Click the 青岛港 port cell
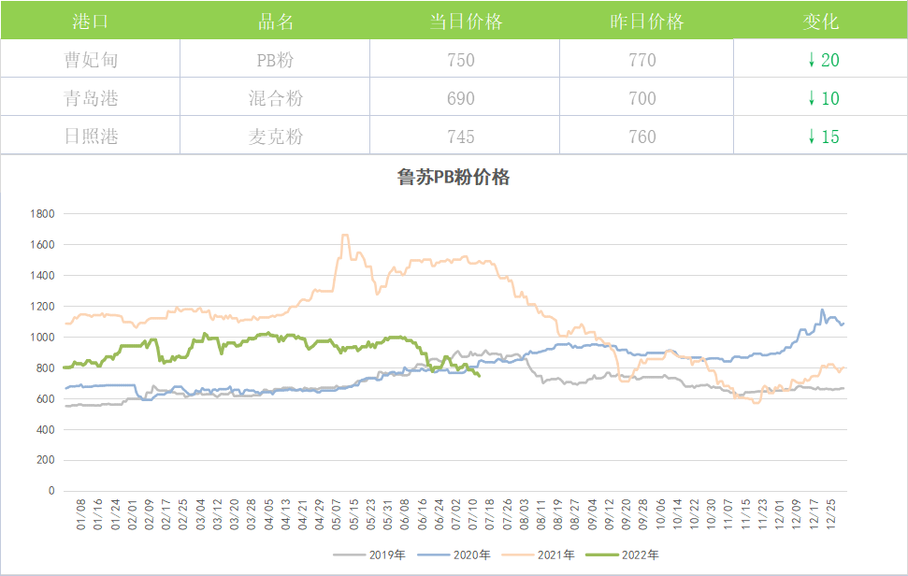Viewport: 908px width, 576px height. (90, 98)
